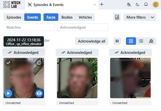Viewport: 161px width, 111px height.
Task: Open notifications bell icon
Action: click(146, 5)
